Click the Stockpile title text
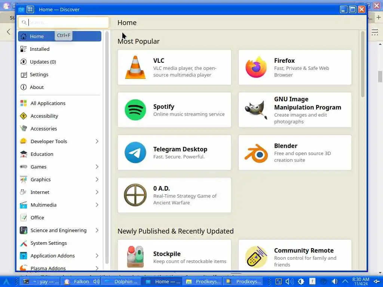Screen dimensions: 383x287 click(x=167, y=254)
